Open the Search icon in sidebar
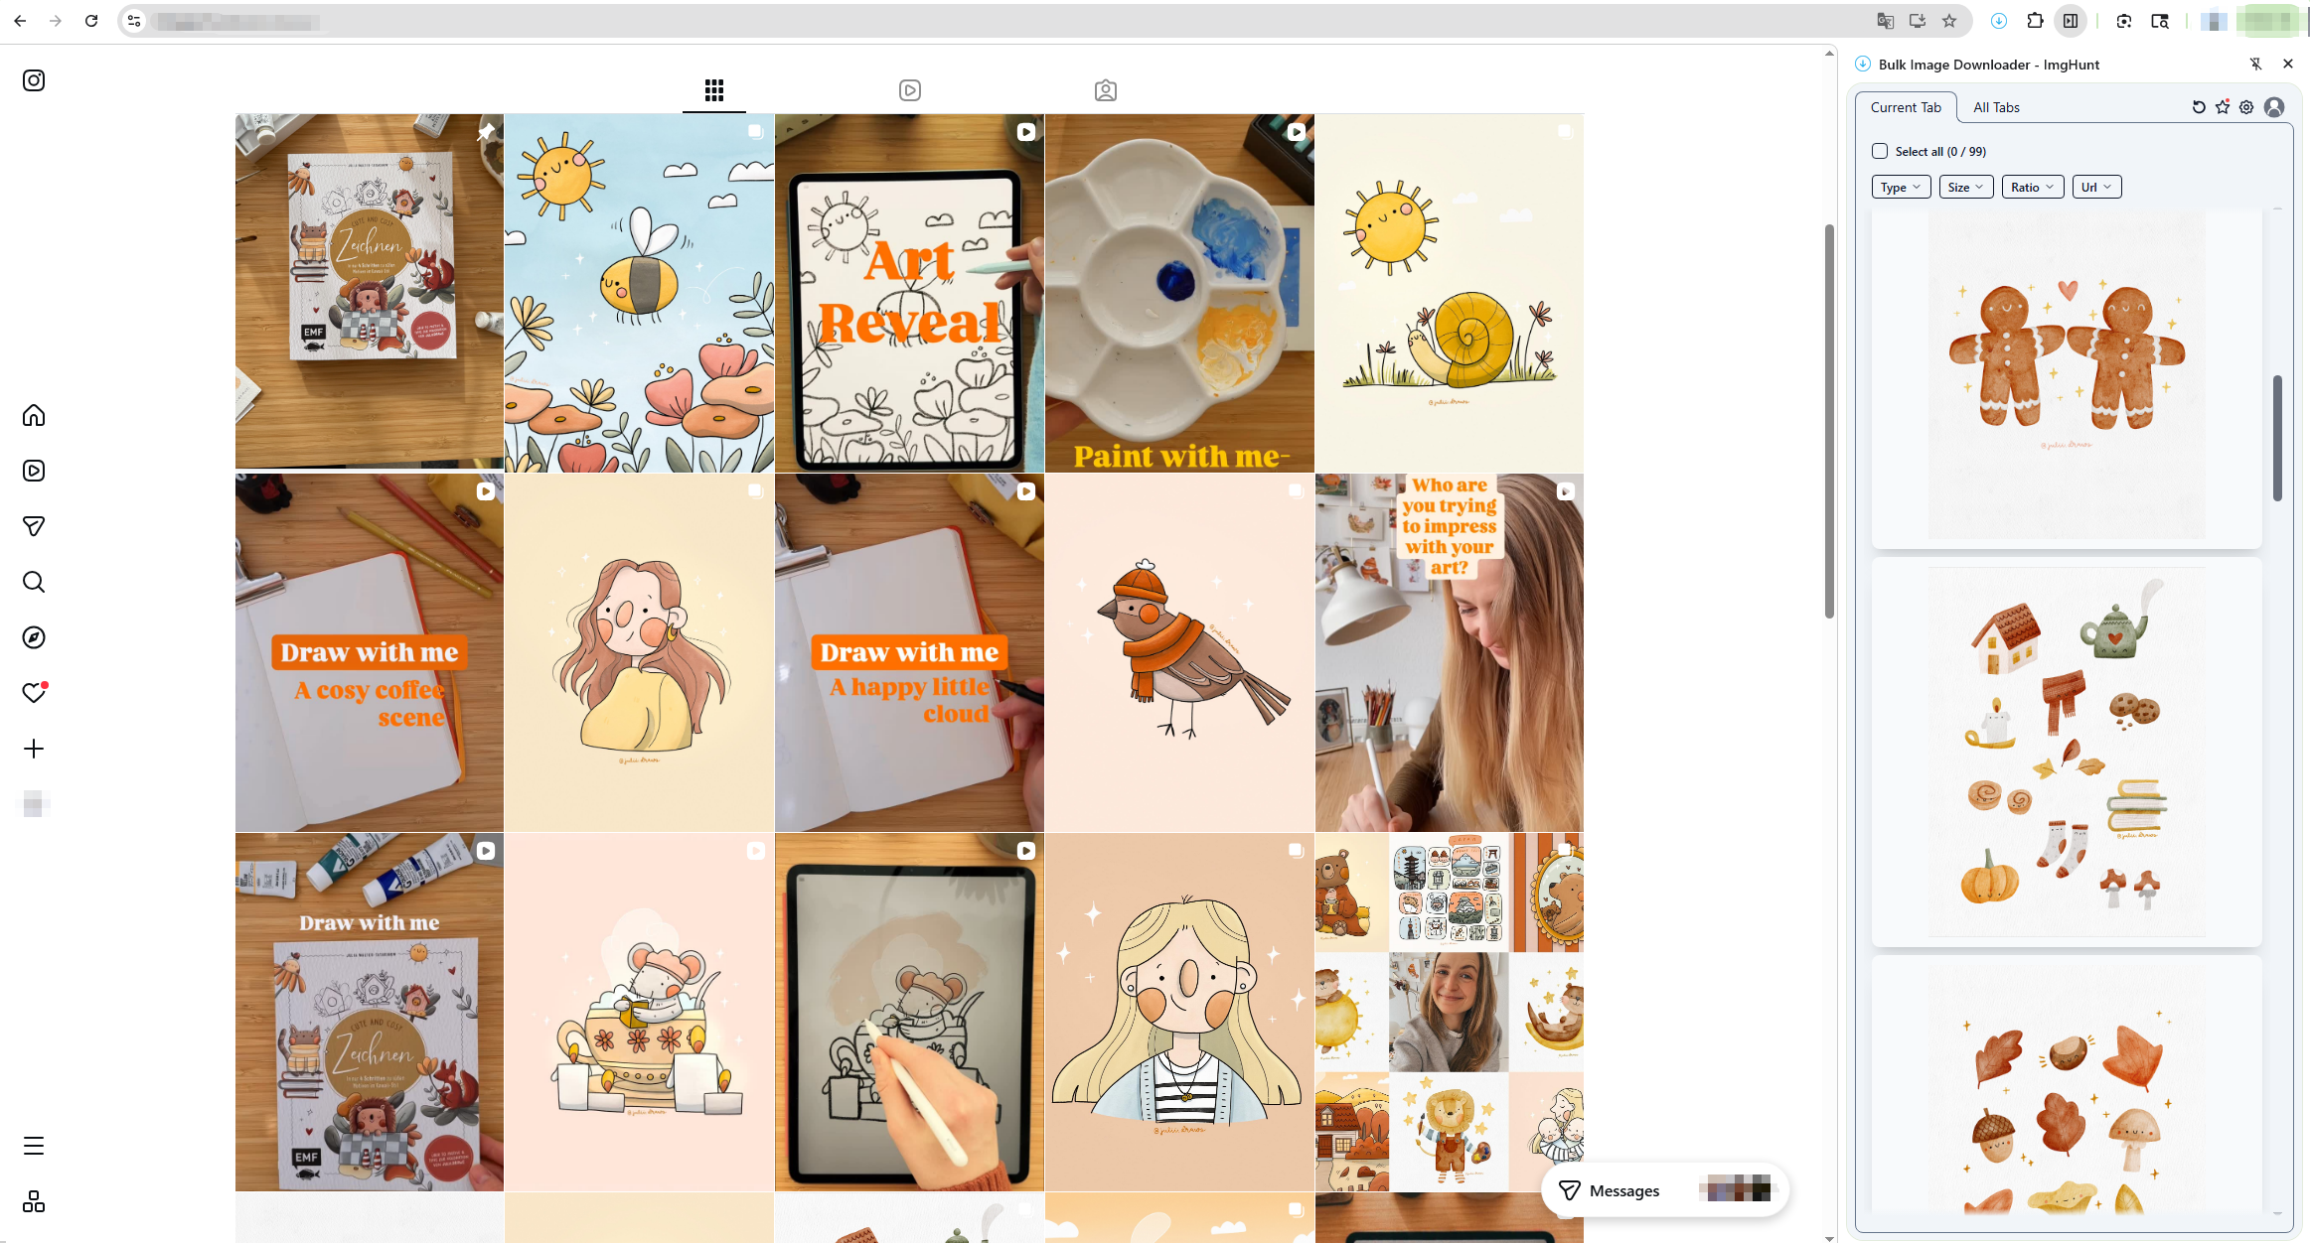This screenshot has width=2310, height=1243. point(34,582)
